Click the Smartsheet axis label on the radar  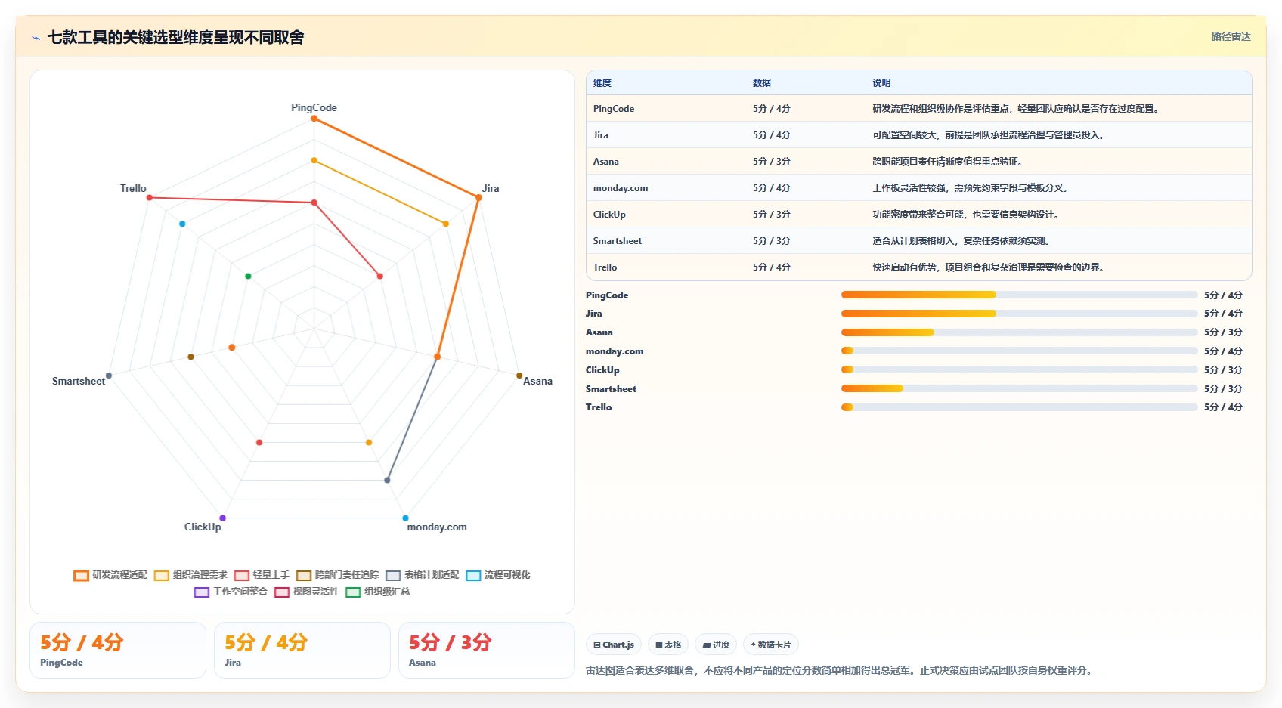(x=79, y=381)
